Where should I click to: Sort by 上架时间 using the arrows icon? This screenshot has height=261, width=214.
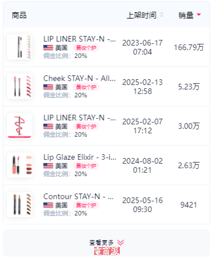click(161, 15)
